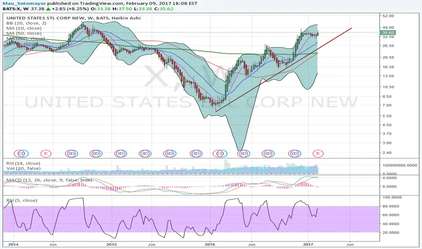The height and width of the screenshot is (249, 422).
Task: Click the red E earnings marker nearest 2017
Action: click(318, 154)
